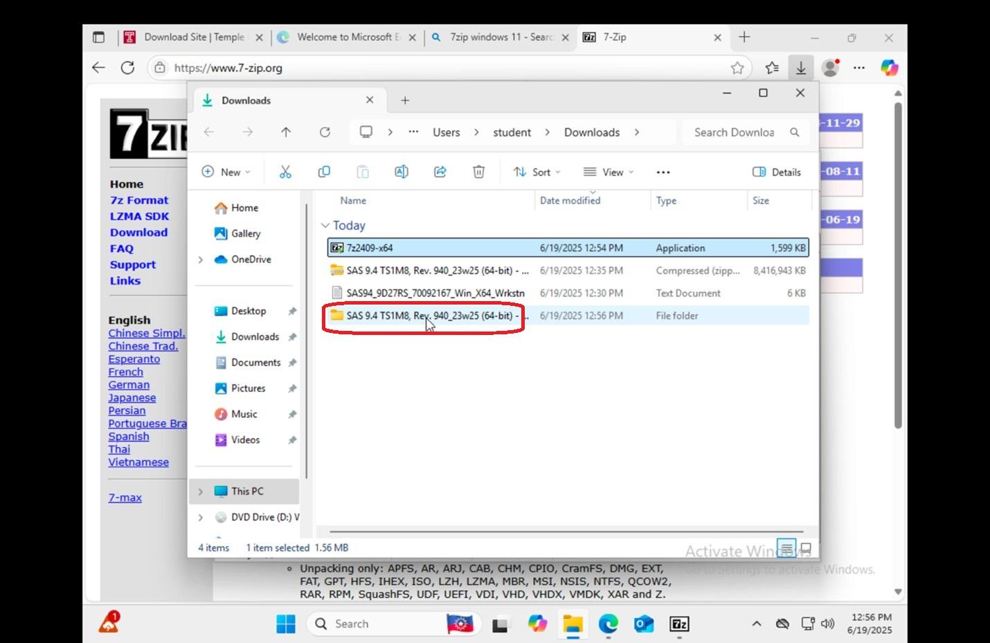Click the Cut scissors icon in Explorer toolbar

tap(285, 172)
